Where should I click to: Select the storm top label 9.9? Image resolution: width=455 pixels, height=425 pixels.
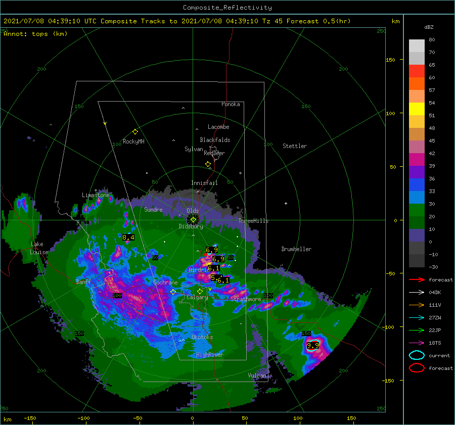click(x=313, y=345)
